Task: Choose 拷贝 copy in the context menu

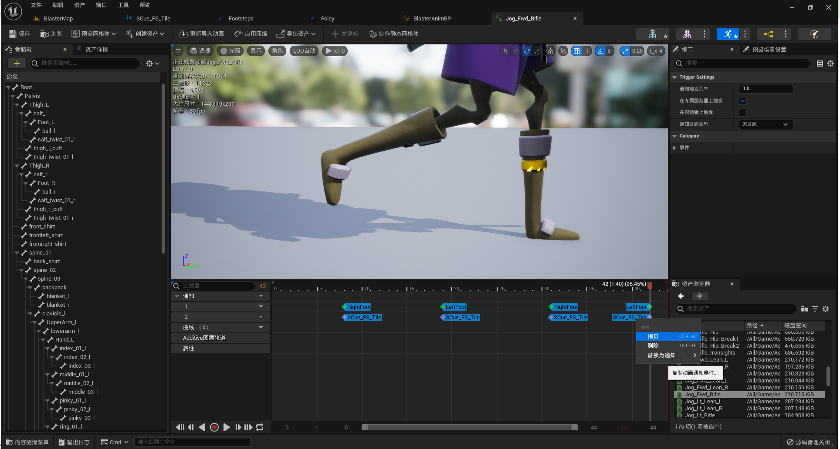Action: 668,337
